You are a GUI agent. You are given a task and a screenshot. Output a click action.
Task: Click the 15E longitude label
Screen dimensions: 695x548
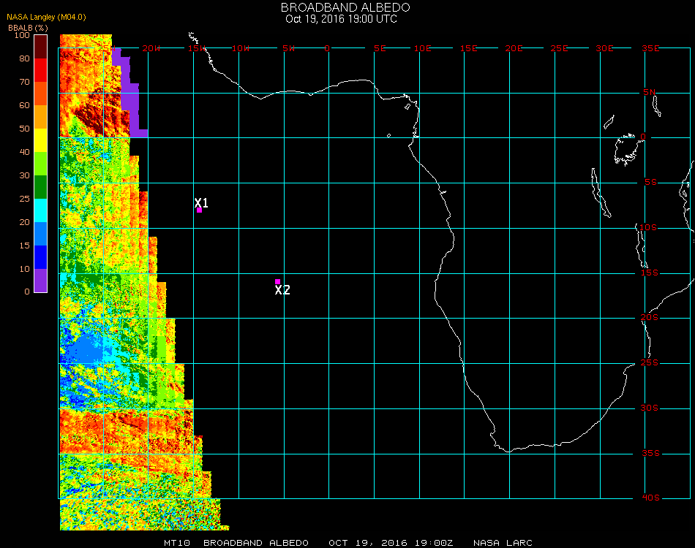coord(468,48)
